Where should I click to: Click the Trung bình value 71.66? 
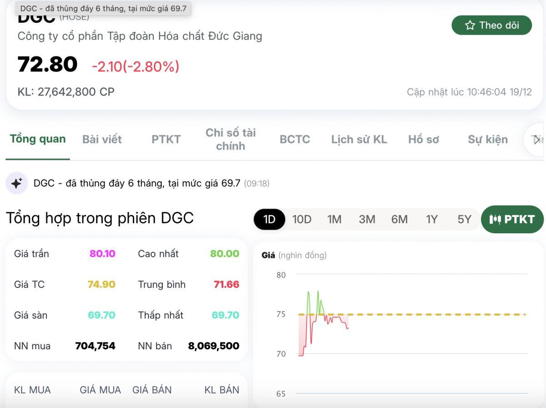[227, 284]
